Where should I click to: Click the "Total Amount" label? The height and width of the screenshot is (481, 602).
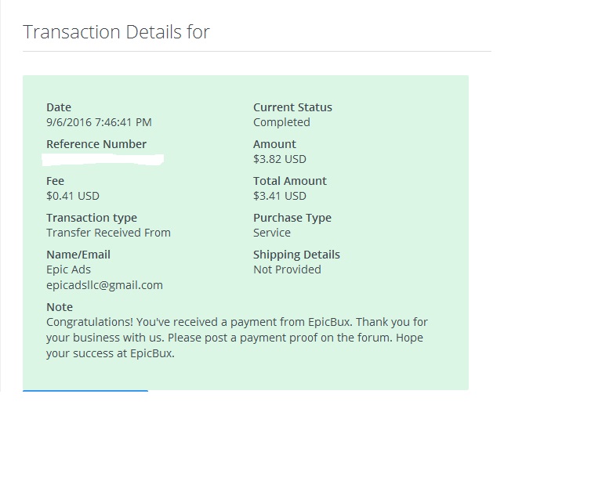click(289, 181)
